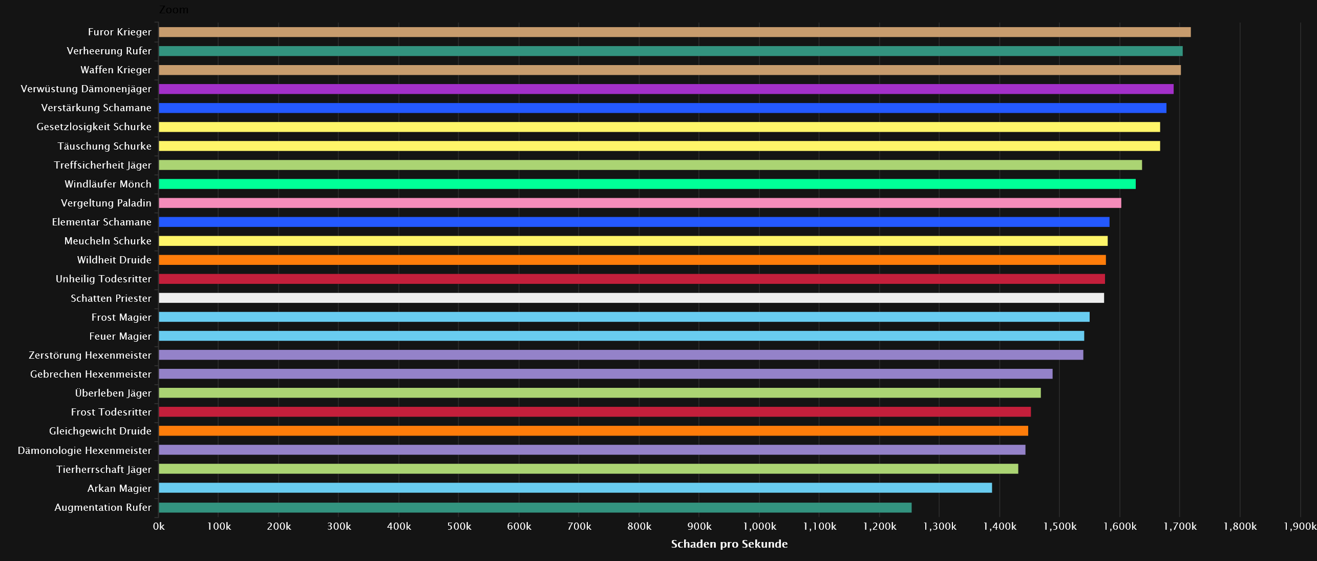Click the '500k' x-axis tick label
The height and width of the screenshot is (561, 1317).
click(x=459, y=527)
